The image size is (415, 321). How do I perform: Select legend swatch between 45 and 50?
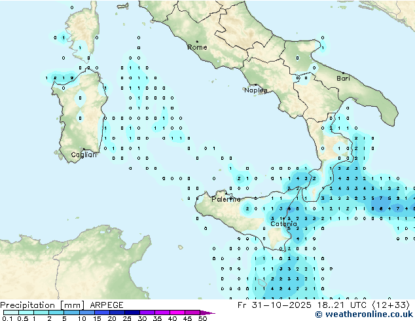click(192, 312)
